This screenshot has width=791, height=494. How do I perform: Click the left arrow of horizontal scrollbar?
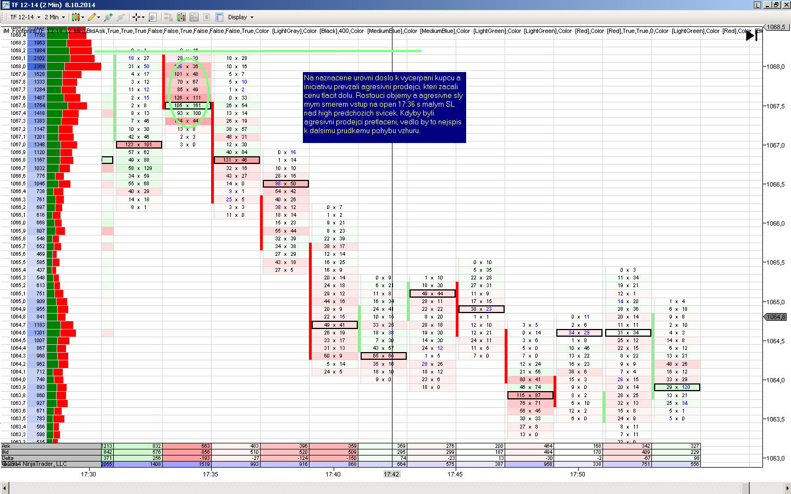[5, 488]
